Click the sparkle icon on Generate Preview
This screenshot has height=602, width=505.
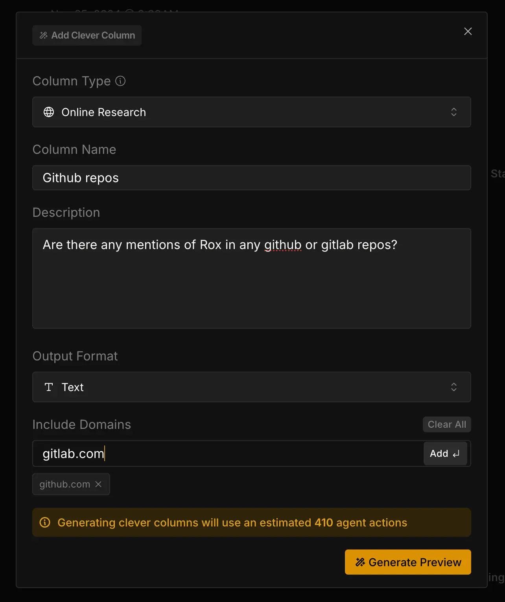(x=360, y=562)
